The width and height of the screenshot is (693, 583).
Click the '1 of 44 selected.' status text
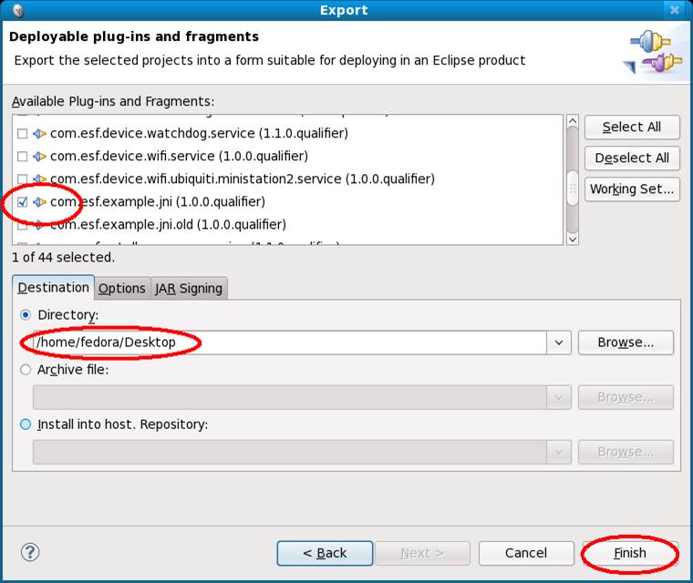point(63,258)
